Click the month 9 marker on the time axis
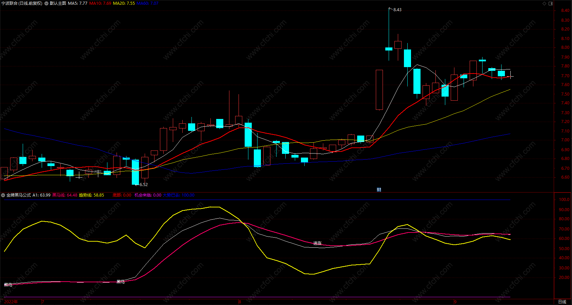The width and height of the screenshot is (572, 305). 455,302
